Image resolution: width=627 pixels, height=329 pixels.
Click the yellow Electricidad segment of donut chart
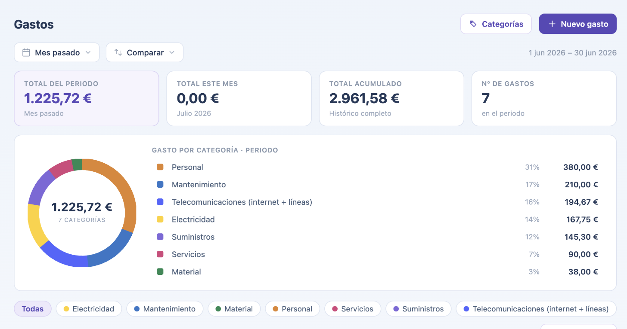[35, 225]
